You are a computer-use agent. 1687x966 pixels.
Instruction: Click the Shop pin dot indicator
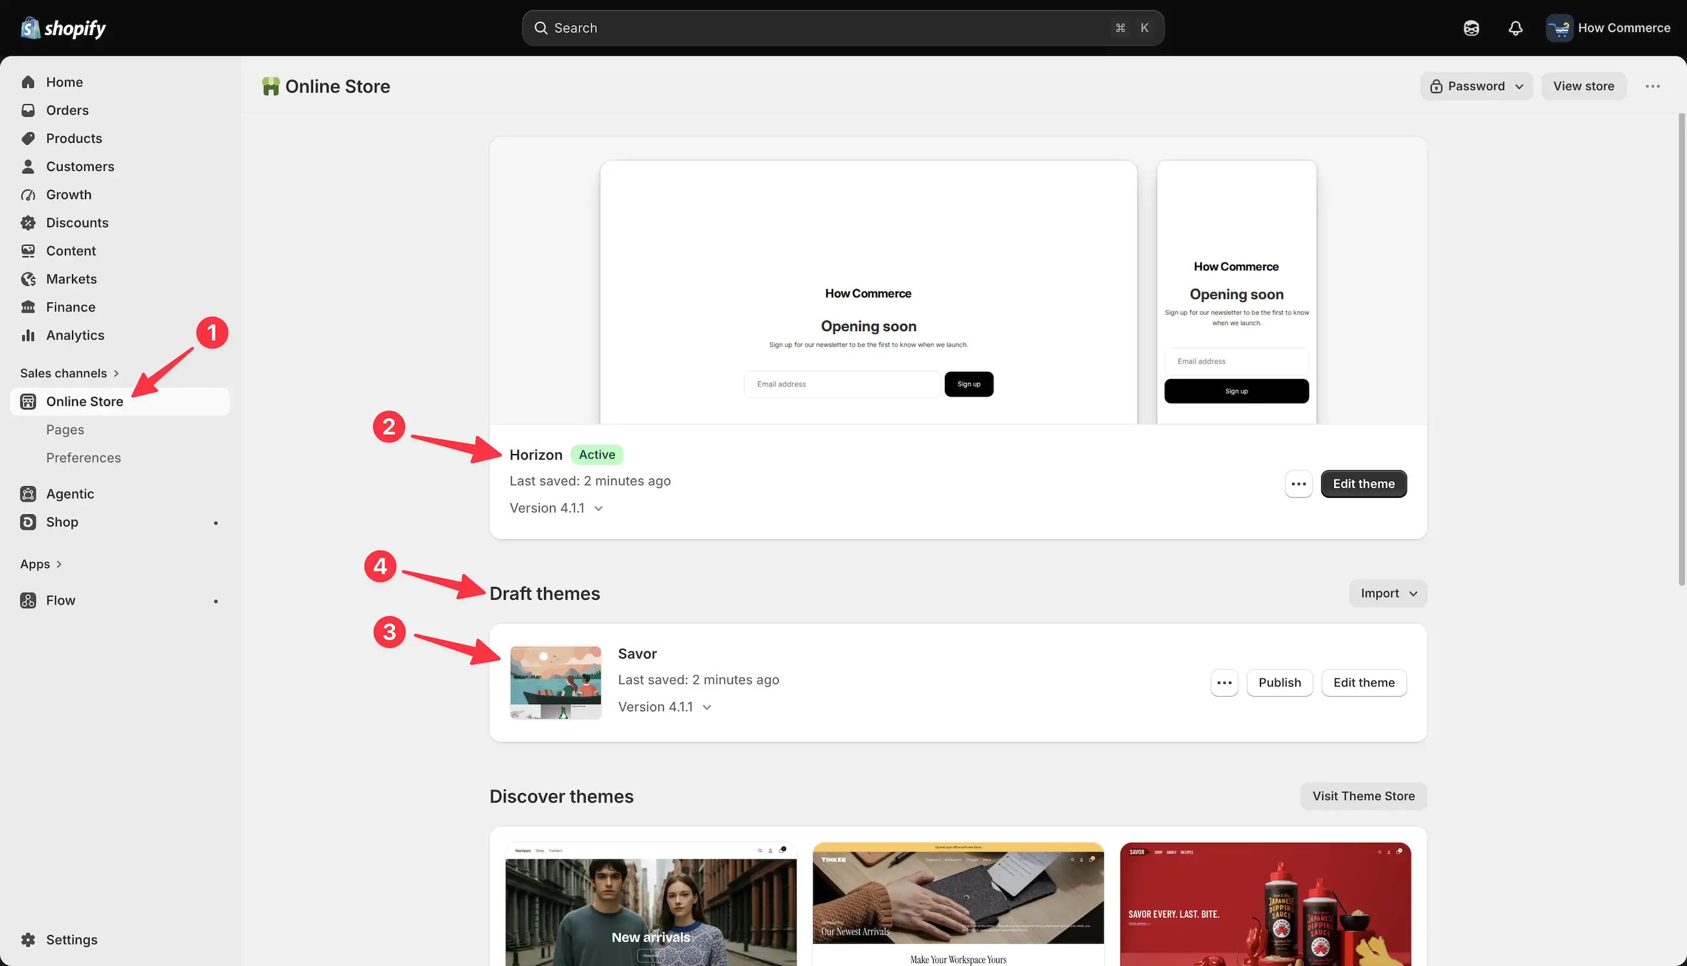pos(216,523)
